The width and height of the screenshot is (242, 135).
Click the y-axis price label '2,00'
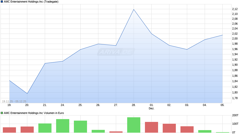[x=235, y=39]
